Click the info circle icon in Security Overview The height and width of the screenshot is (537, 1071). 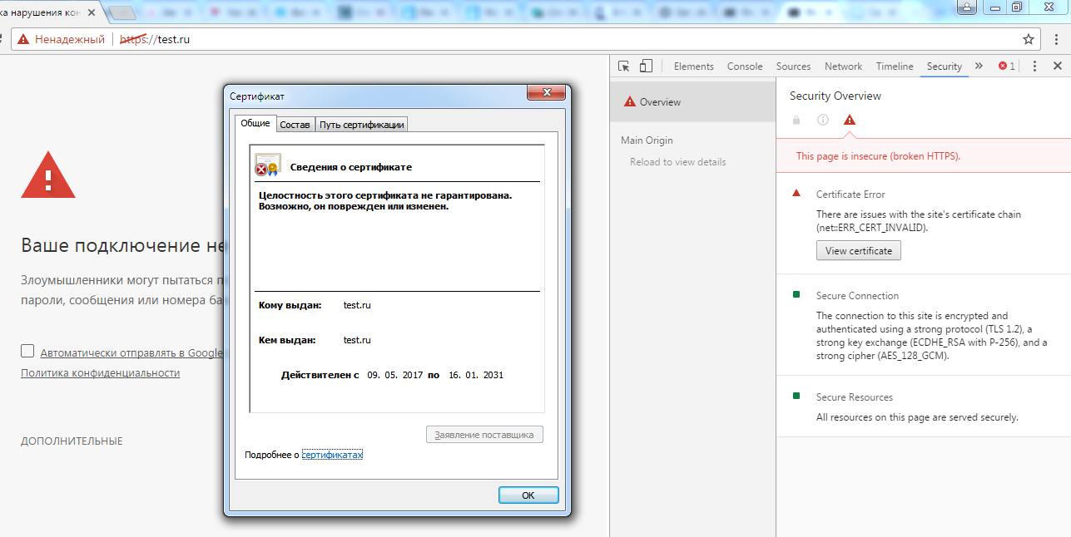coord(823,120)
